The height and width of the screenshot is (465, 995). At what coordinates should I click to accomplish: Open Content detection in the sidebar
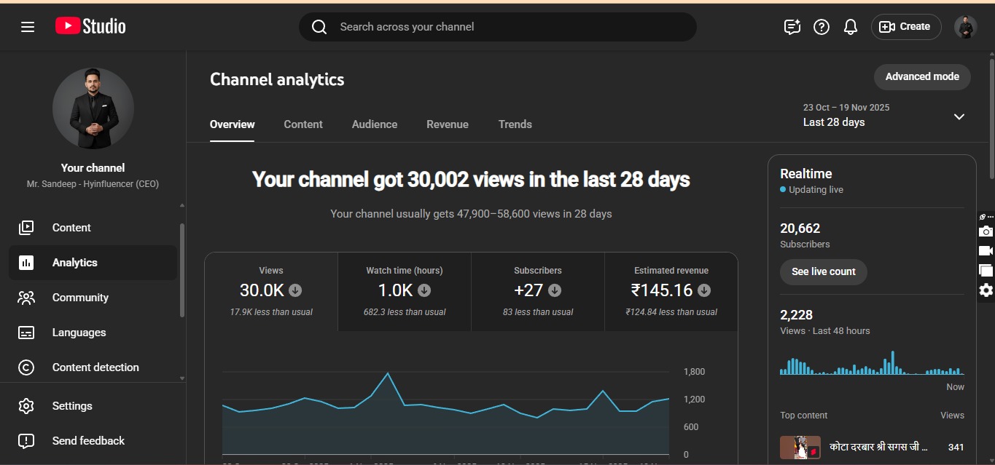tap(95, 367)
